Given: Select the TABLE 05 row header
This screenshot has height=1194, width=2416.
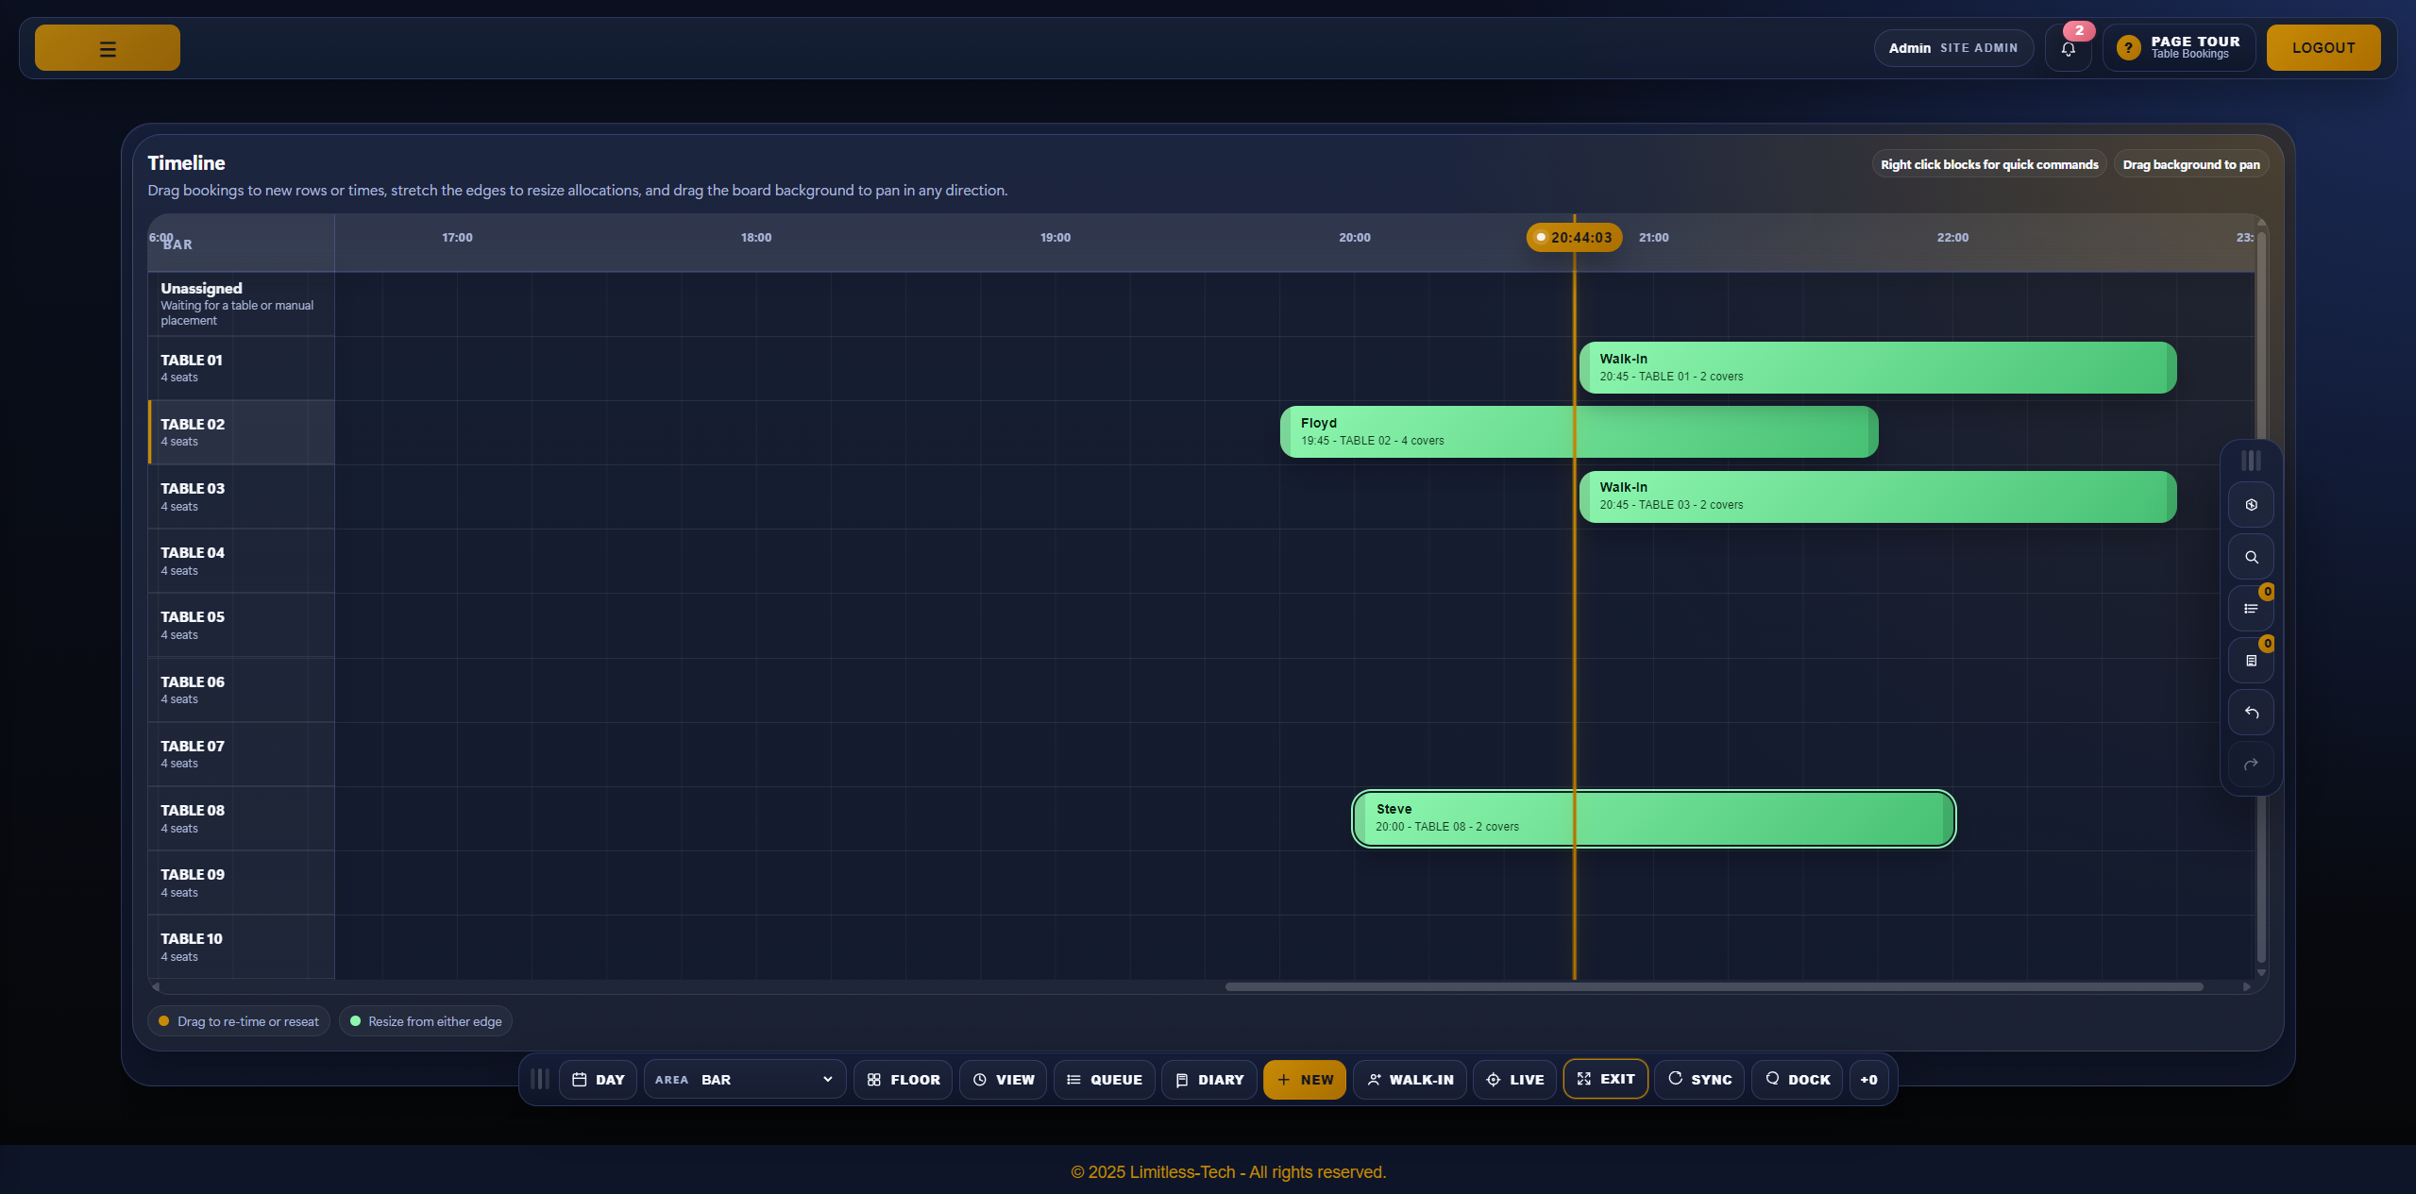Looking at the screenshot, I should 241,625.
